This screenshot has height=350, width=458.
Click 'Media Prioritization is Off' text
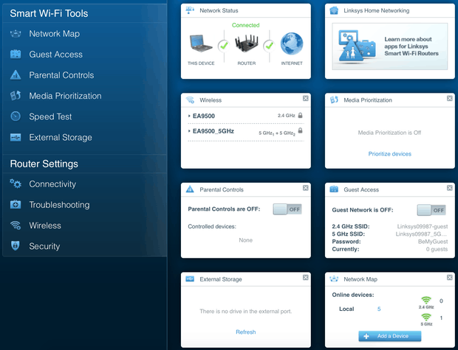[x=389, y=133]
